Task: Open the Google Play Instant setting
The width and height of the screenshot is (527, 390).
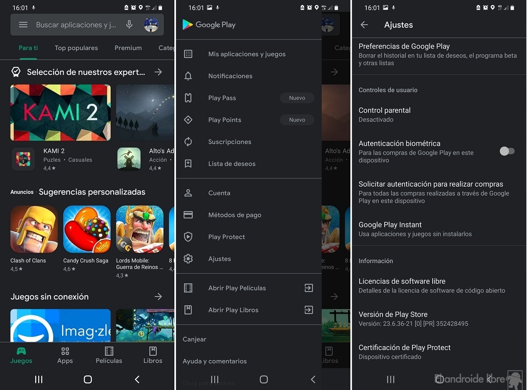Action: (x=439, y=229)
